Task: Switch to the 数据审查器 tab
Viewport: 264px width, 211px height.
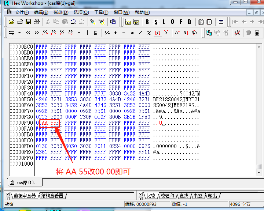Action: 24,196
